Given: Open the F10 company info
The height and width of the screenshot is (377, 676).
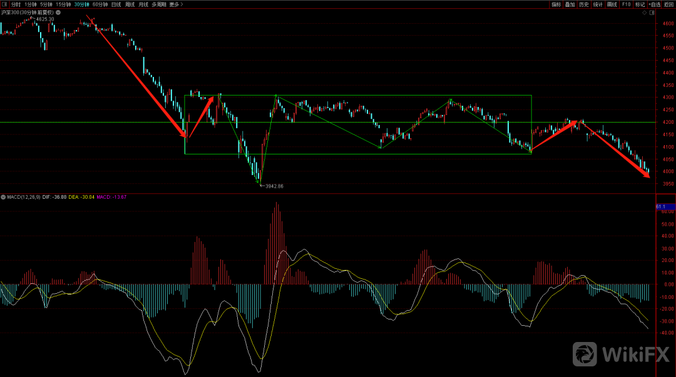Looking at the screenshot, I should [626, 4].
